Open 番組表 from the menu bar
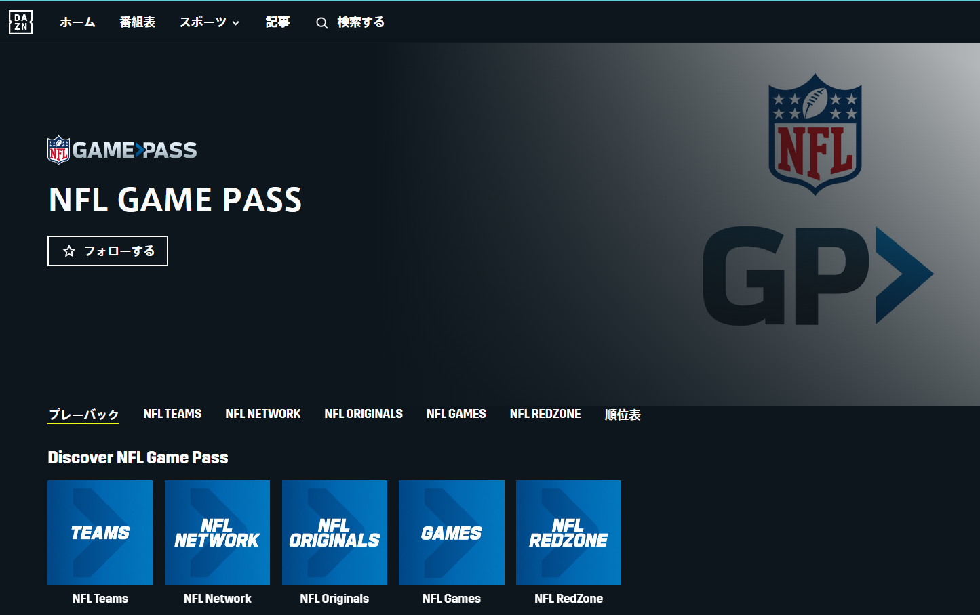 tap(137, 22)
